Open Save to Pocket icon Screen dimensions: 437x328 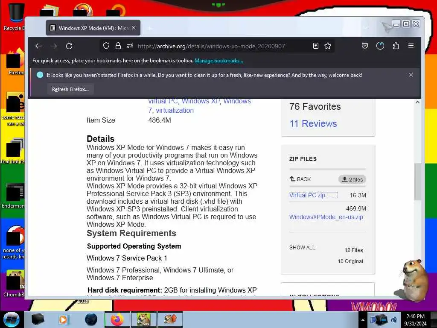pyautogui.click(x=365, y=46)
